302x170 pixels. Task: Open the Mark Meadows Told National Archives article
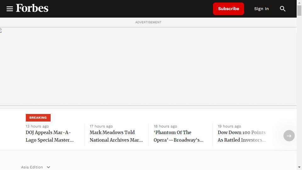coord(116,136)
